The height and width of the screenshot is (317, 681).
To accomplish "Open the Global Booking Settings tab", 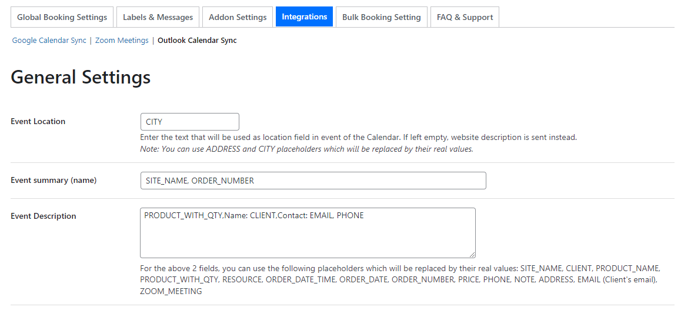I will click(62, 17).
